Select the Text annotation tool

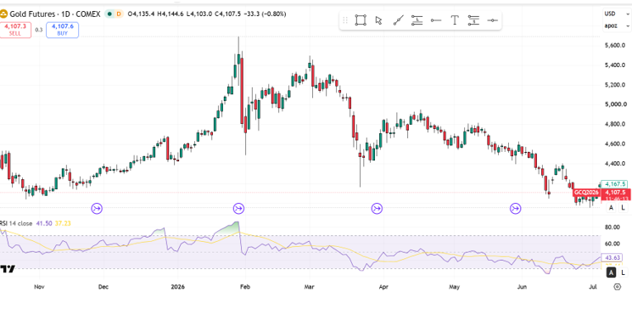455,20
